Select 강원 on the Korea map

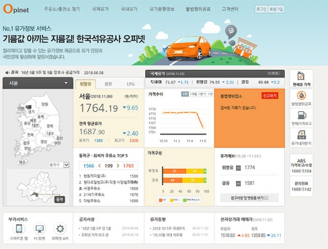[44, 104]
